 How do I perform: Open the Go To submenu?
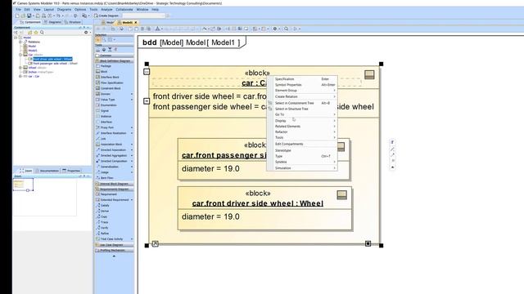click(302, 114)
